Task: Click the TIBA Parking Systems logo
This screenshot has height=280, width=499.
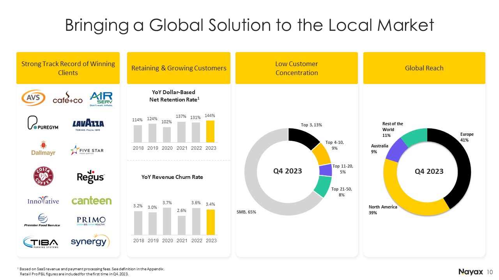Action: click(x=41, y=242)
